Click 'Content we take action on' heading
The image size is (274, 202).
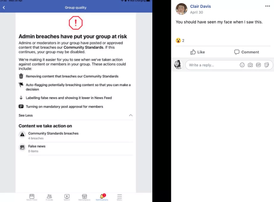point(45,126)
